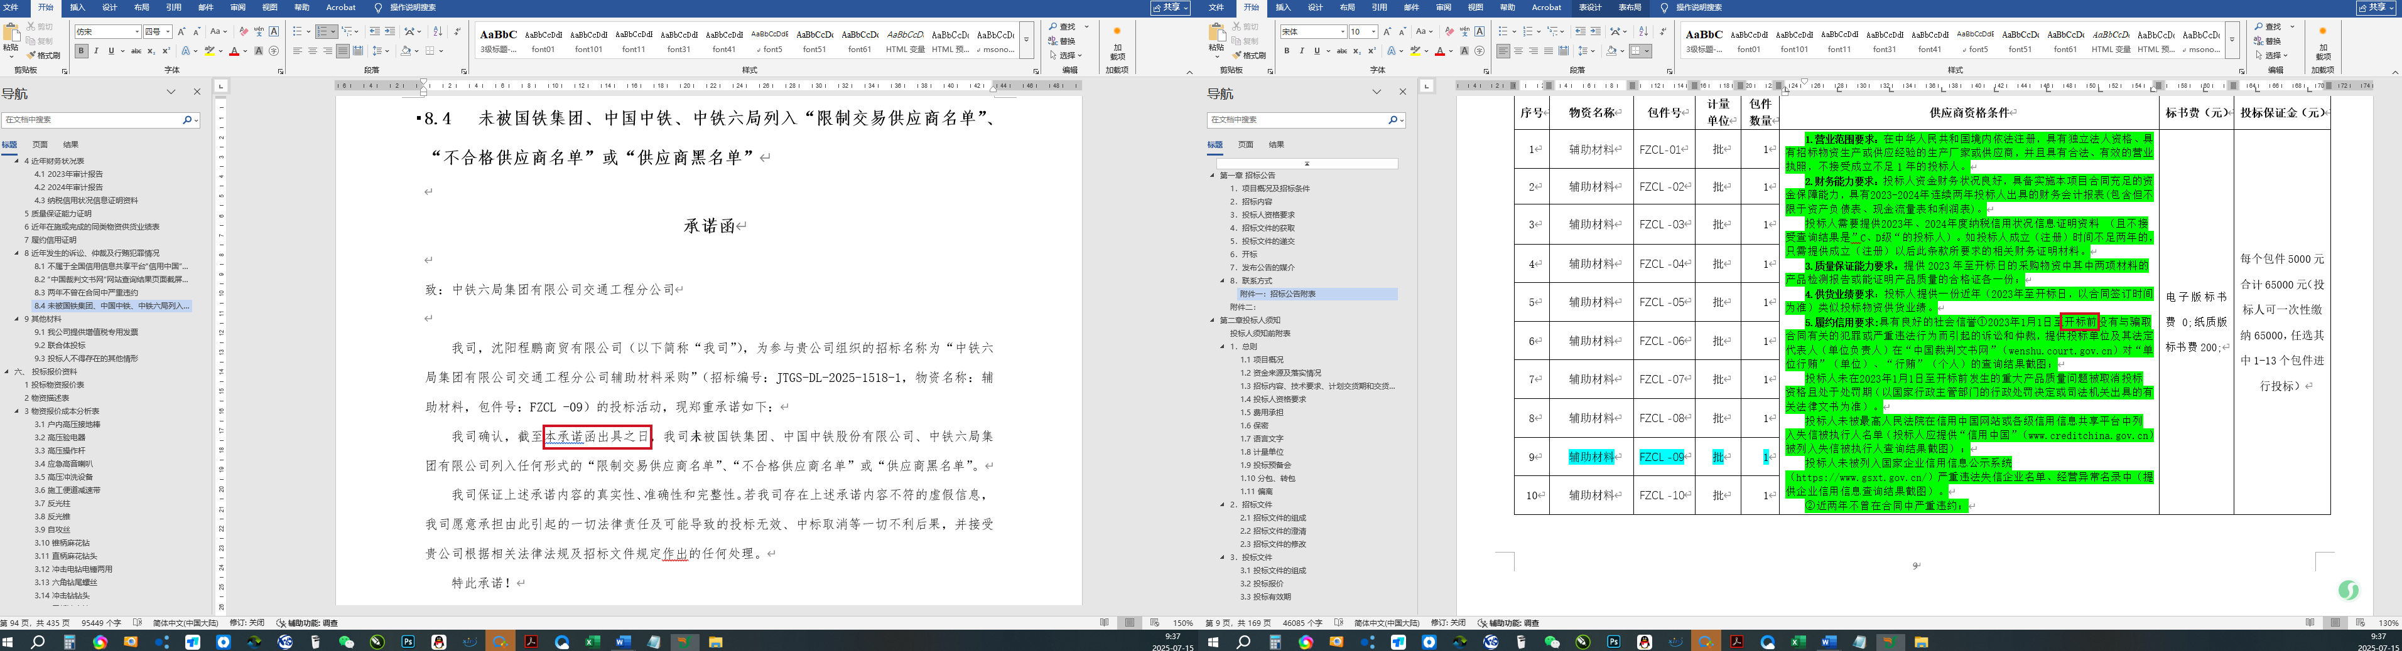Image resolution: width=2402 pixels, height=651 pixels.
Task: Open the font size dropdown in the right window
Action: 1375,31
